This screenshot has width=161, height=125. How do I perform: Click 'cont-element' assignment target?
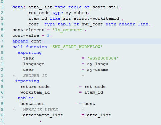[x=28, y=30]
